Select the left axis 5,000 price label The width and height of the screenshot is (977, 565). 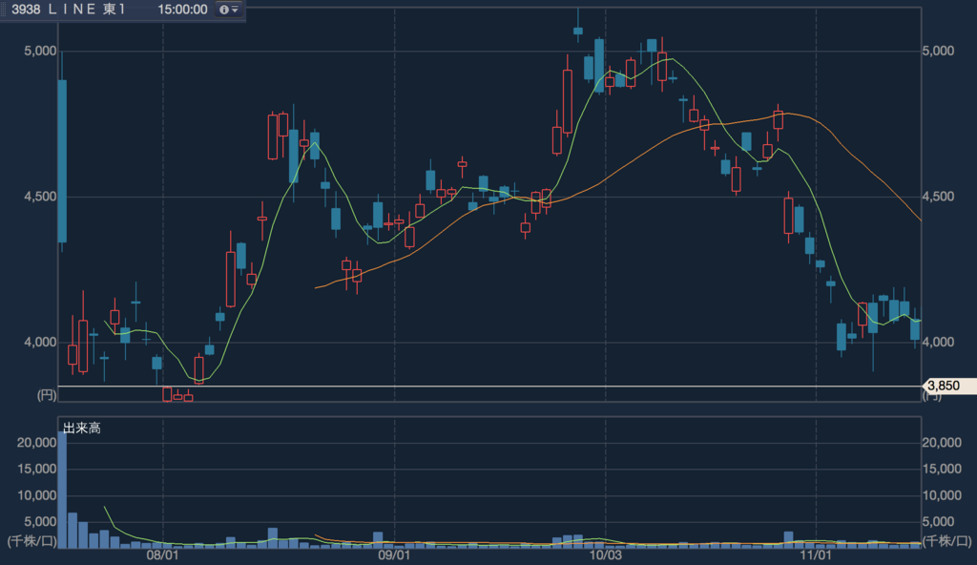tap(40, 52)
